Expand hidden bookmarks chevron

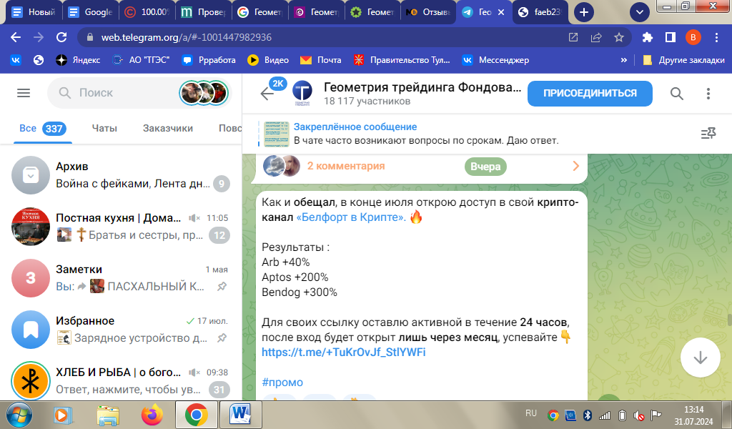(x=623, y=60)
